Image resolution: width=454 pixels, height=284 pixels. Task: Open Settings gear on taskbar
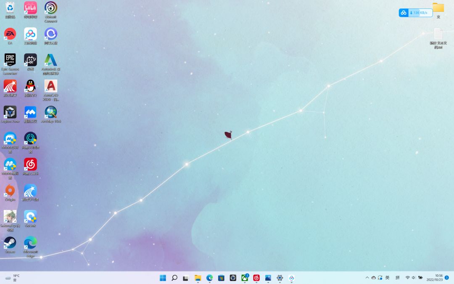click(280, 278)
